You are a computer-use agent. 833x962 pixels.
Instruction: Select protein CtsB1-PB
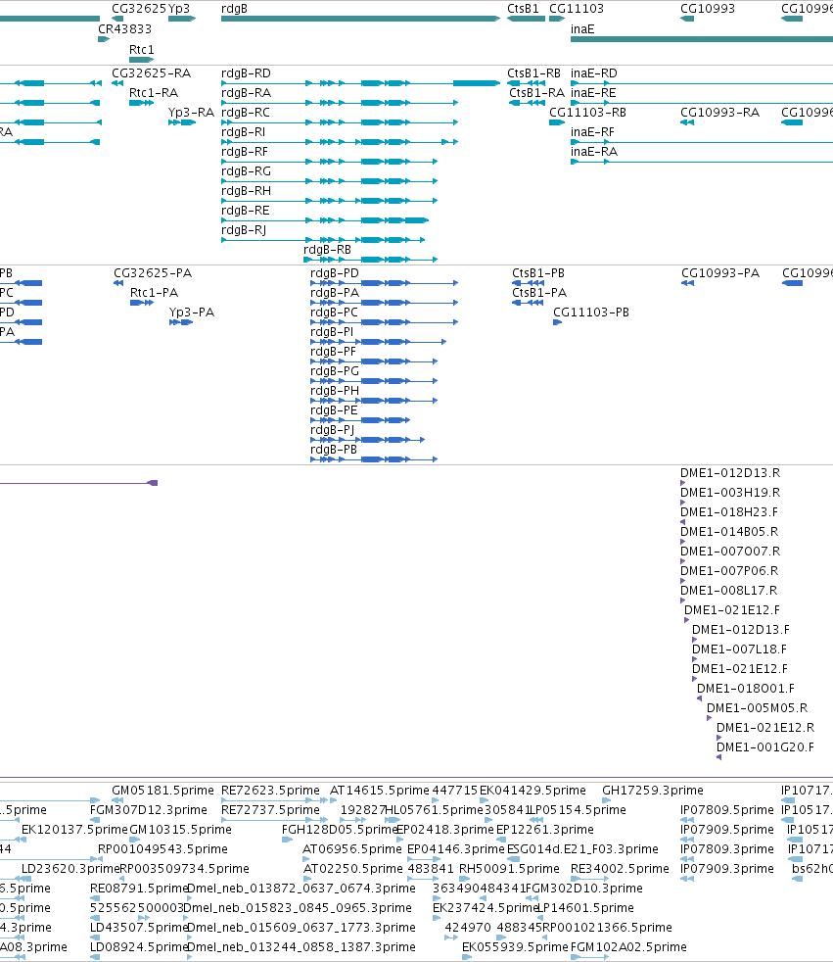coord(528,283)
